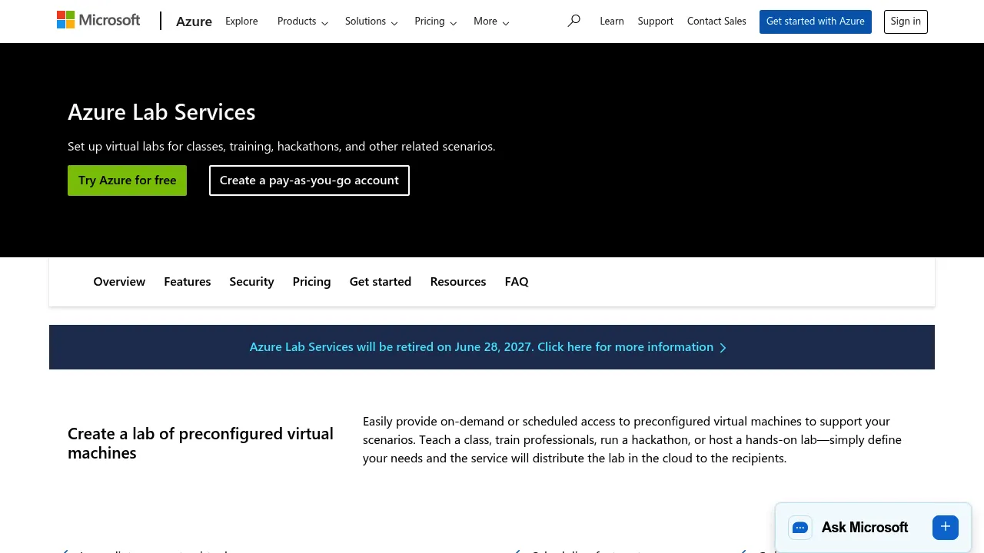Open the Explore link

(x=241, y=22)
